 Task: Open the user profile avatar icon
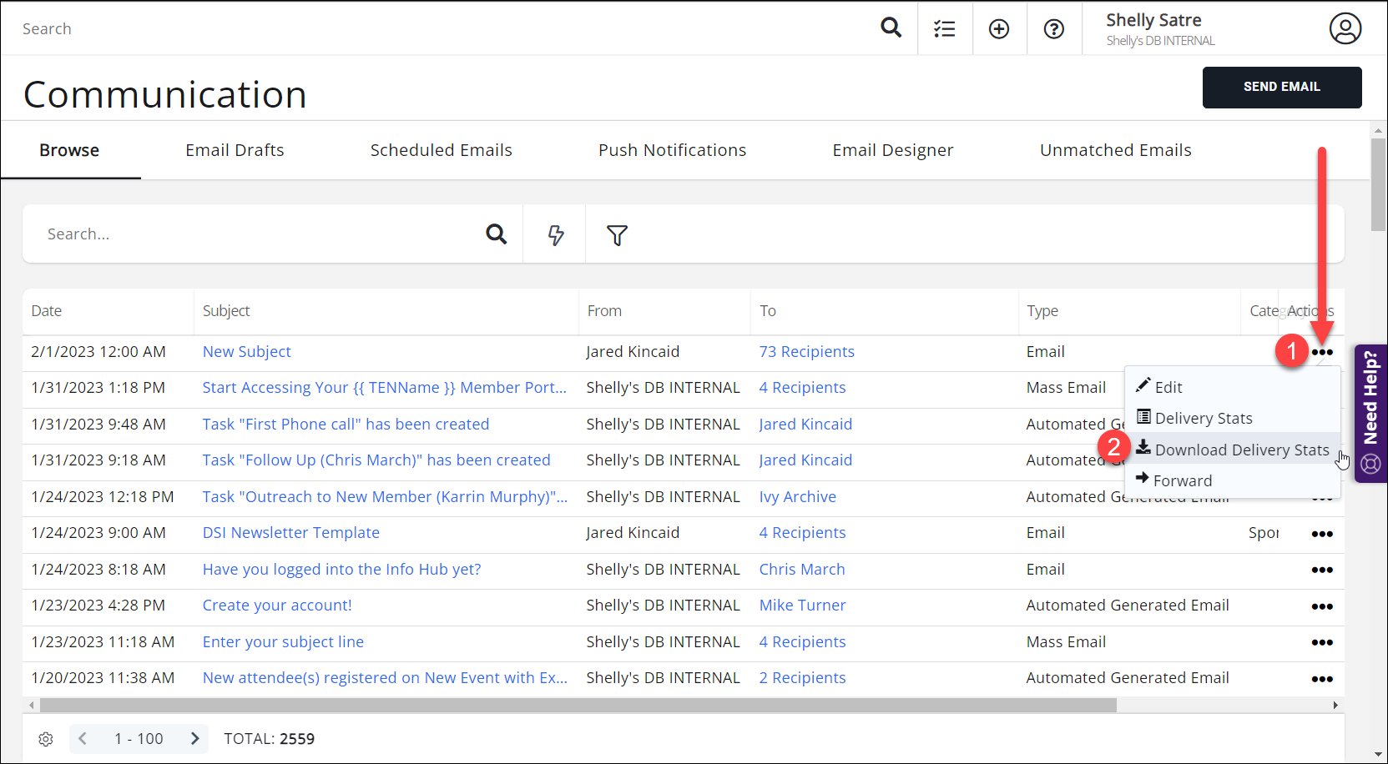(1345, 28)
